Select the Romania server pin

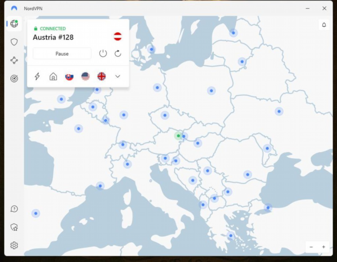coord(248,174)
